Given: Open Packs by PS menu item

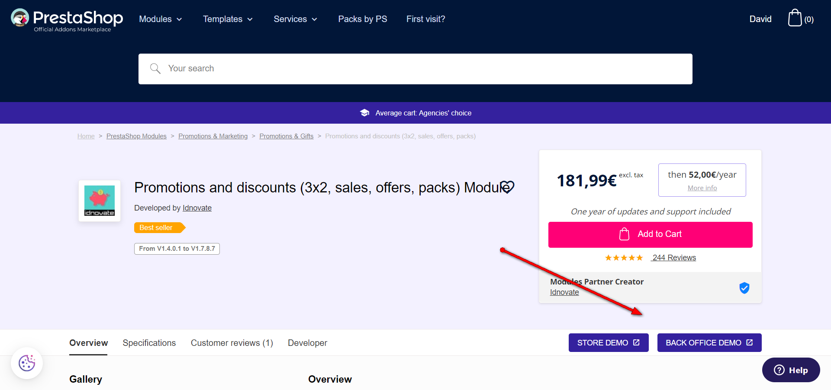Looking at the screenshot, I should coord(363,19).
